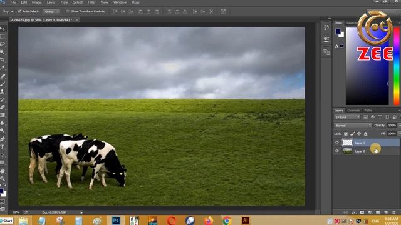Click the rainbow hue slider strip
Image resolution: width=401 pixels, height=225 pixels.
397,66
